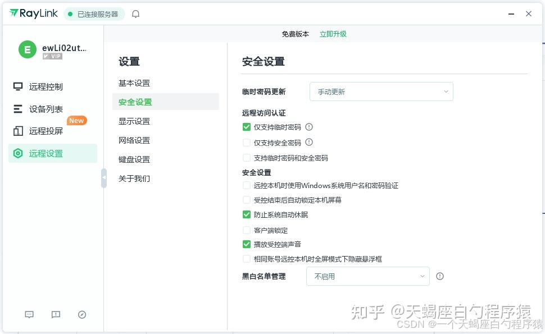Click the VIP badge under username

[52, 56]
